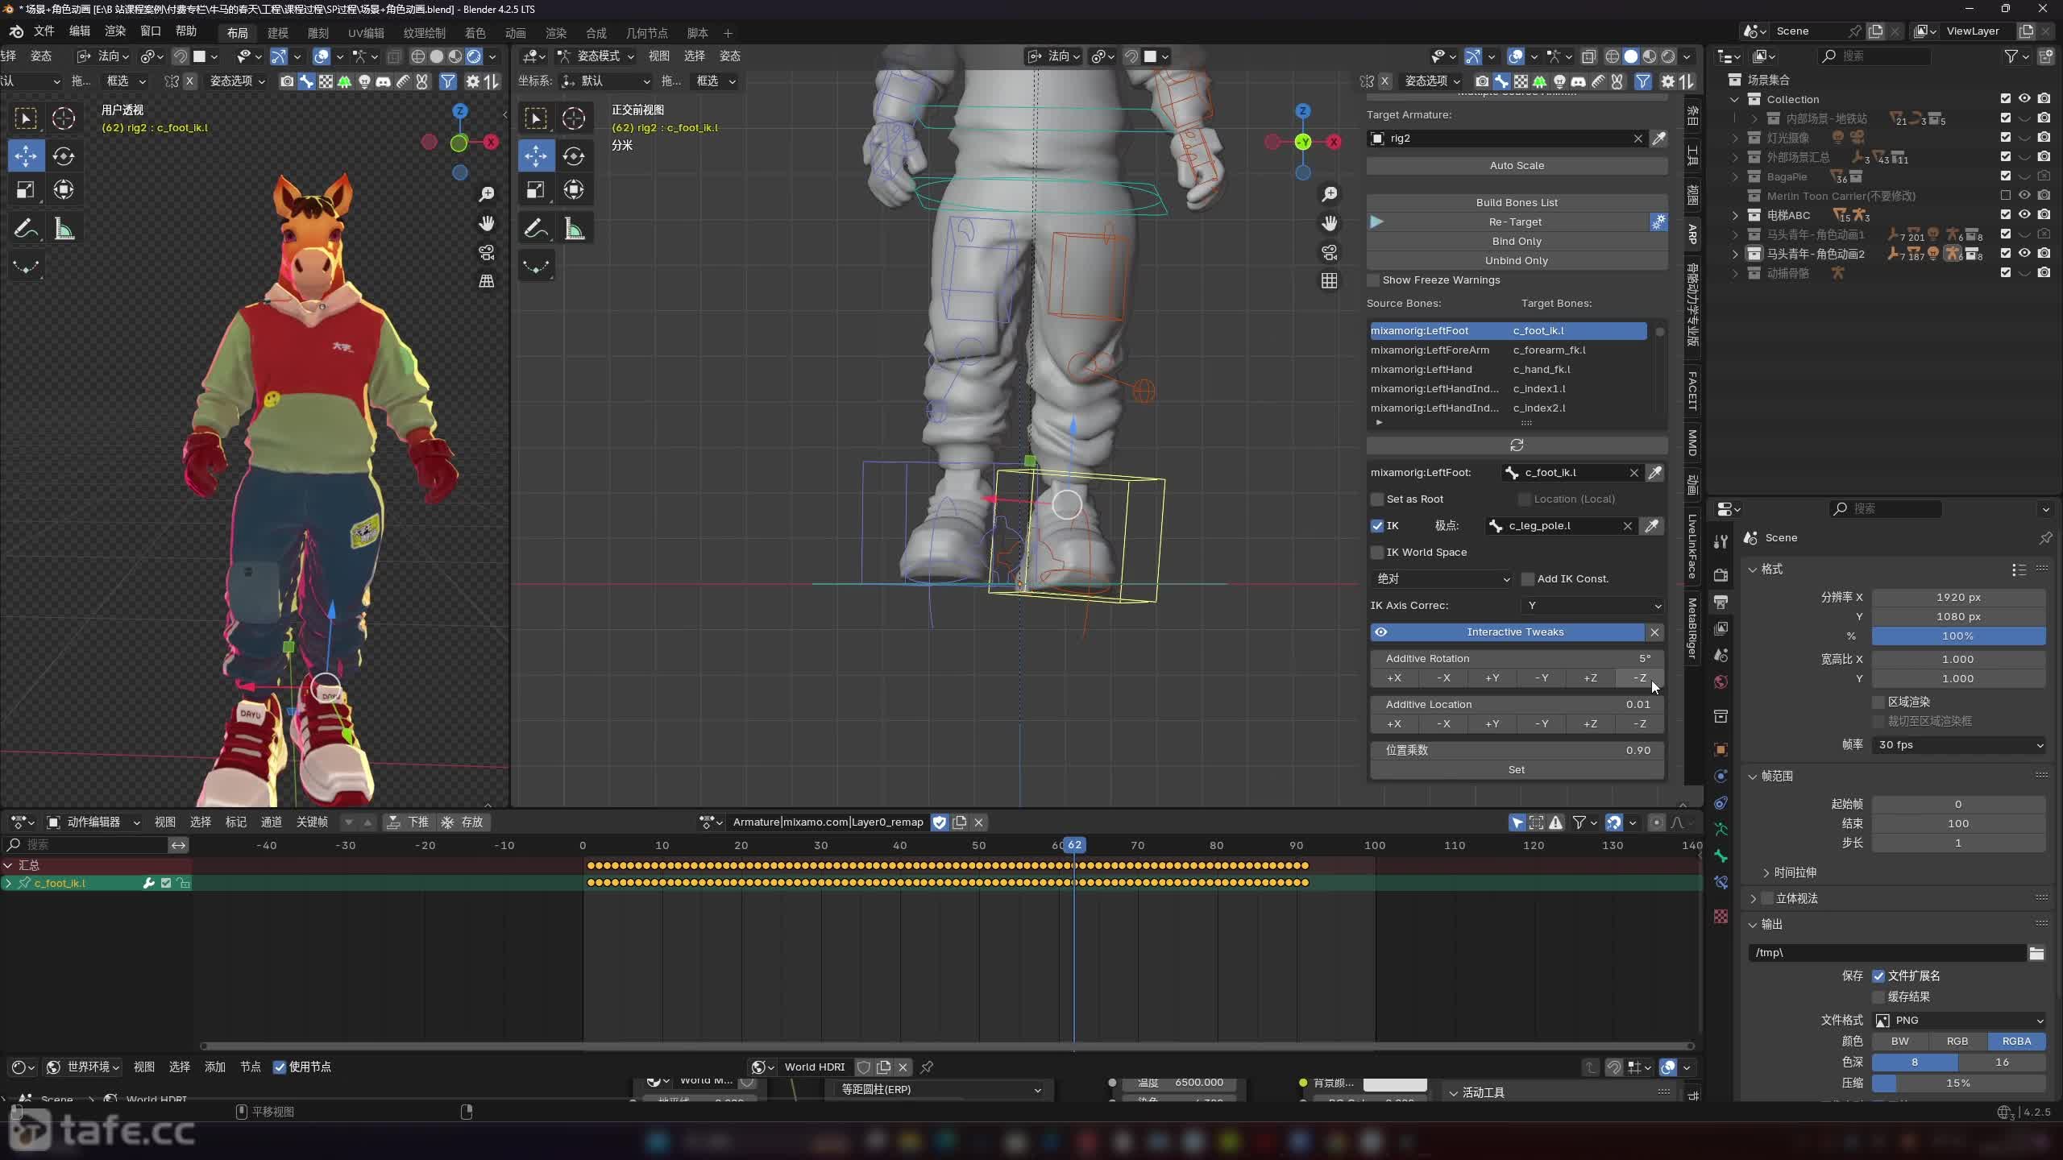Select the Annotate tool in right viewport
2063x1160 pixels.
point(536,230)
